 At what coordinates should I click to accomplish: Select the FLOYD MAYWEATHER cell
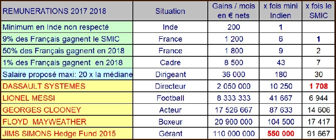point(67,121)
